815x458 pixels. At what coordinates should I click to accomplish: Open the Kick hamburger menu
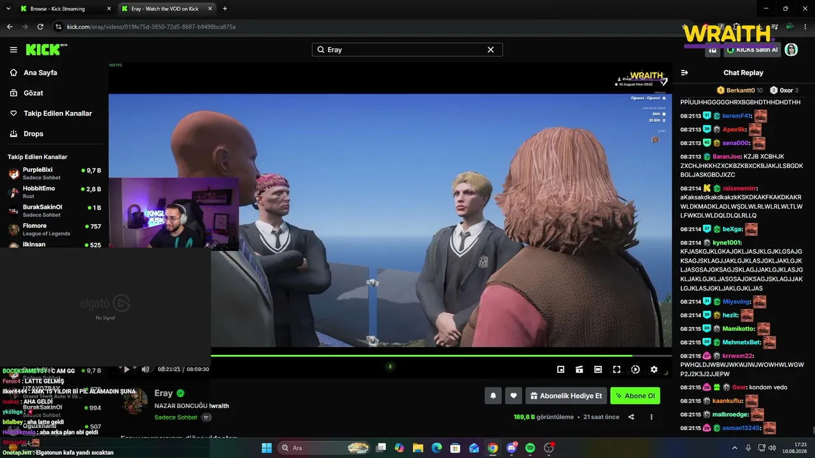13,50
